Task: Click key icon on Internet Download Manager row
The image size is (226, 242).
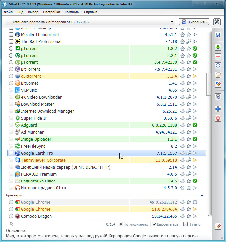Action: 189,111
